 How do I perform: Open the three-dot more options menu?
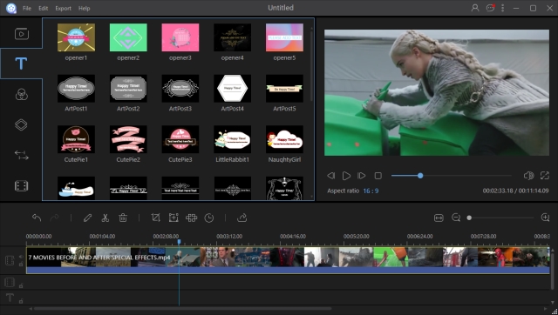point(502,8)
